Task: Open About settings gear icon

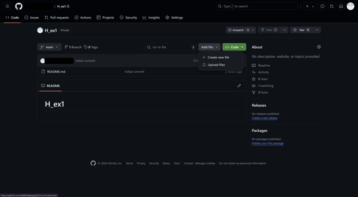Action: pyautogui.click(x=319, y=47)
